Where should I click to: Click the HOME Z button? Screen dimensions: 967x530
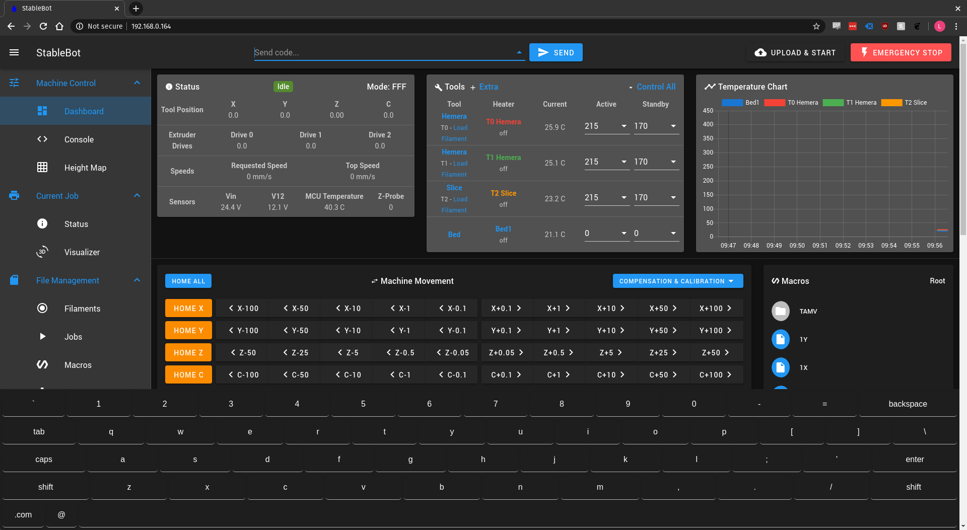188,352
